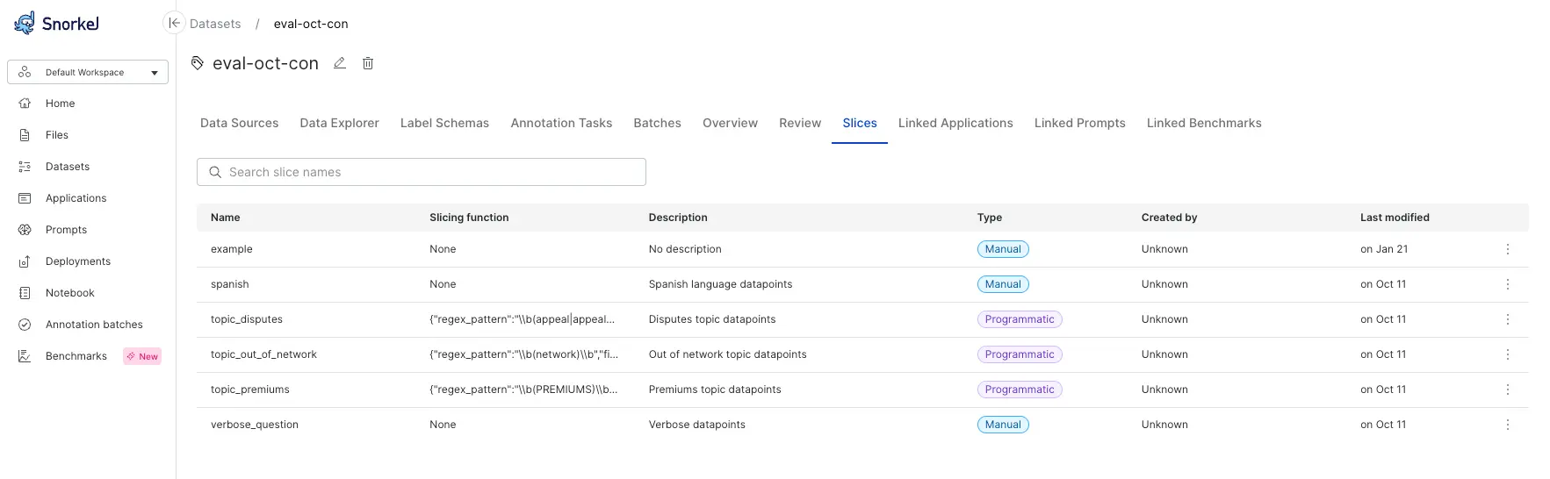
Task: Click the Search slice names field
Action: pyautogui.click(x=422, y=172)
